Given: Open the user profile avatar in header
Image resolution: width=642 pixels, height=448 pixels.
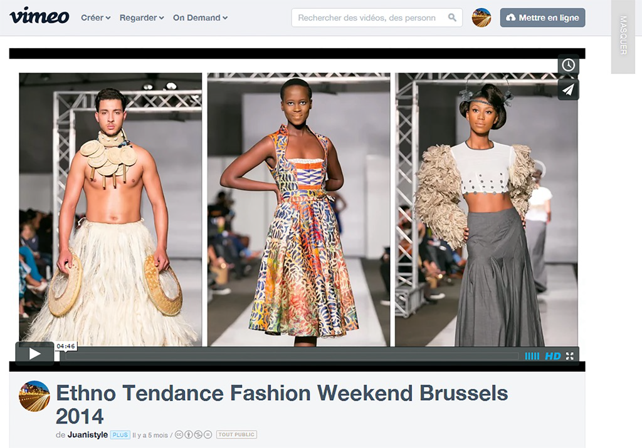Looking at the screenshot, I should coord(481,18).
